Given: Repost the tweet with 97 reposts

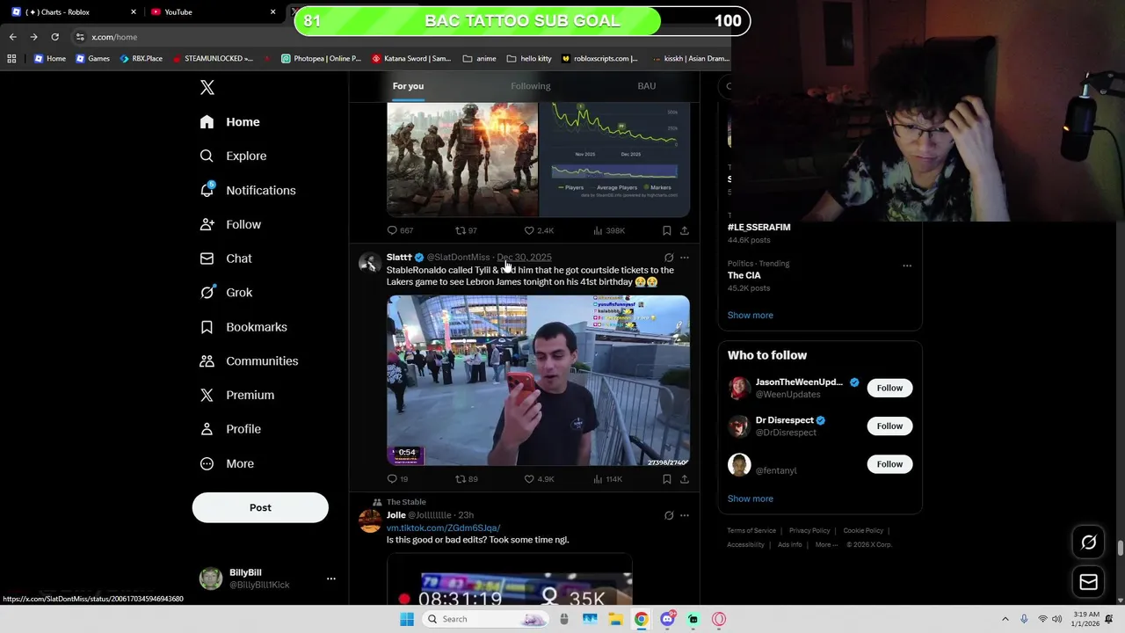Looking at the screenshot, I should 466,230.
